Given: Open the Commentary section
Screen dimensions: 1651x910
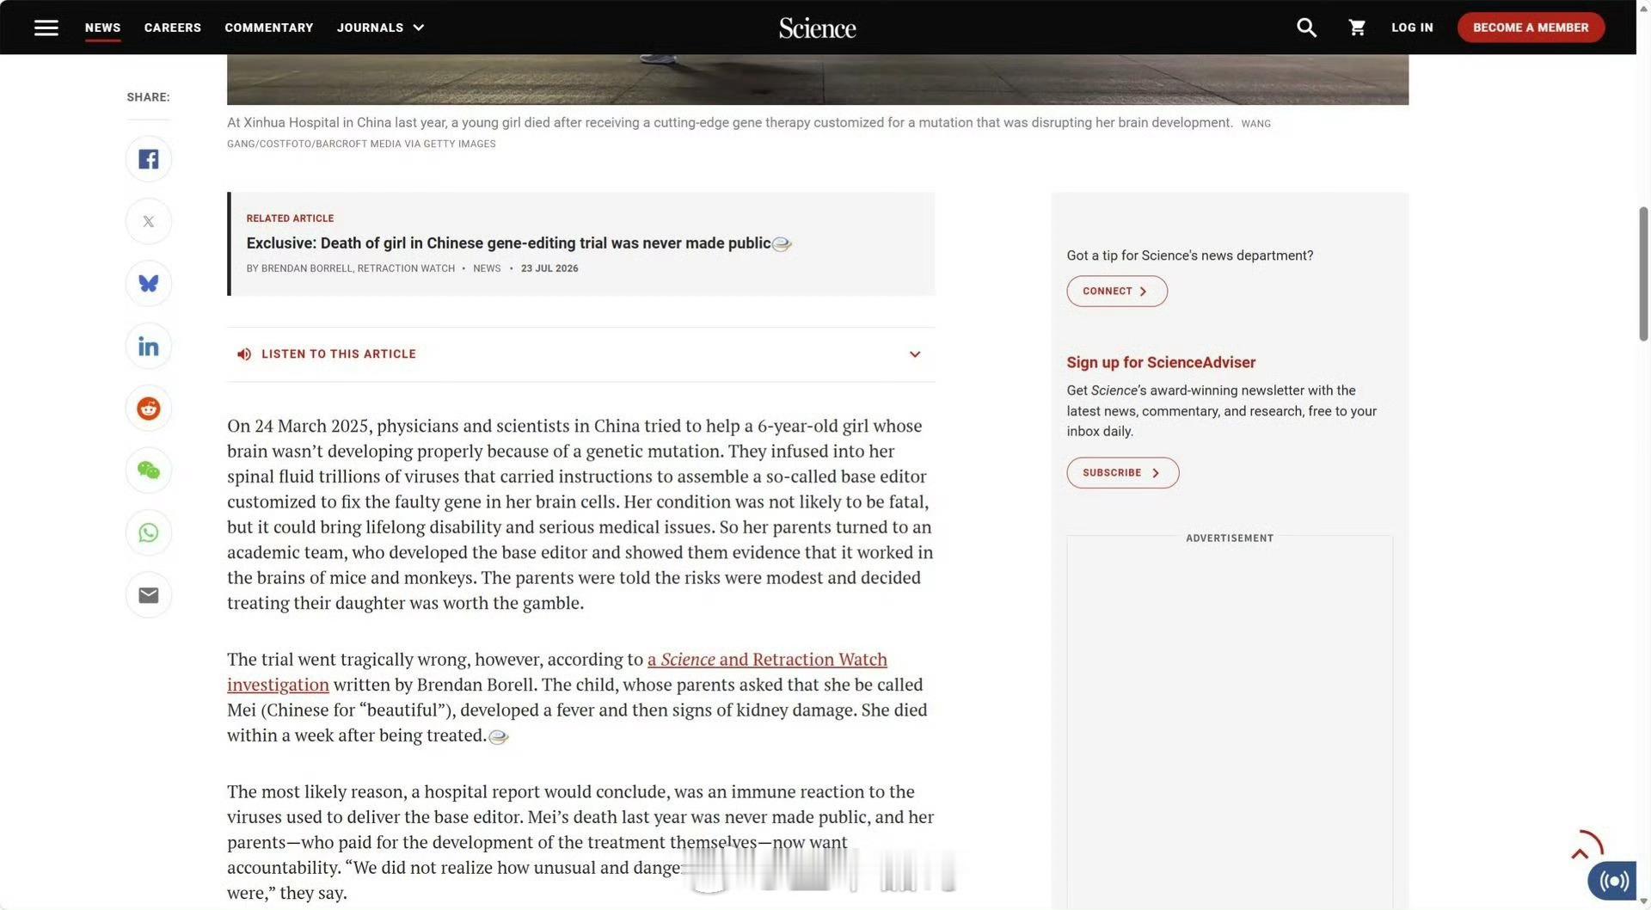Looking at the screenshot, I should click(x=269, y=28).
